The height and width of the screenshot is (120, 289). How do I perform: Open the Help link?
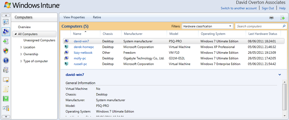click(x=282, y=8)
